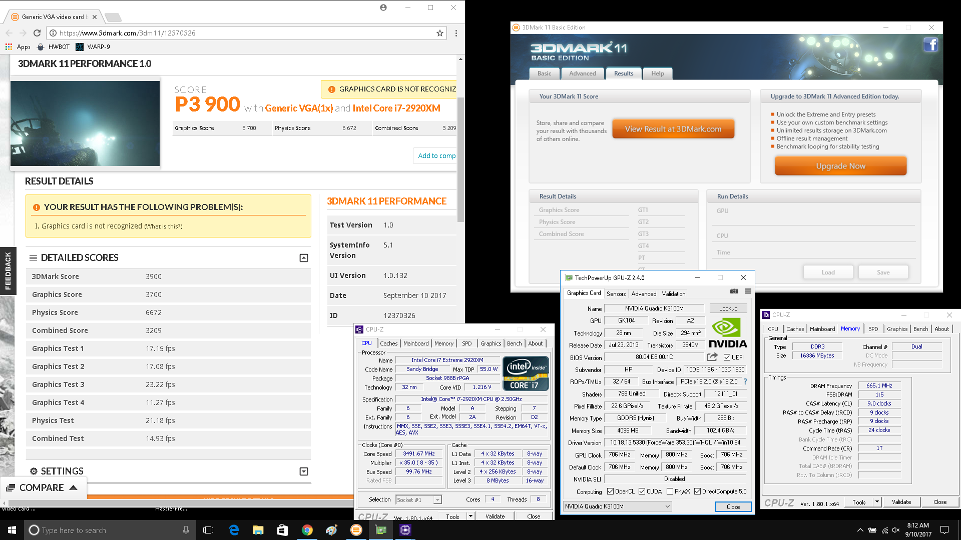This screenshot has height=540, width=961.
Task: Open the Feedback side tab
Action: pos(8,271)
